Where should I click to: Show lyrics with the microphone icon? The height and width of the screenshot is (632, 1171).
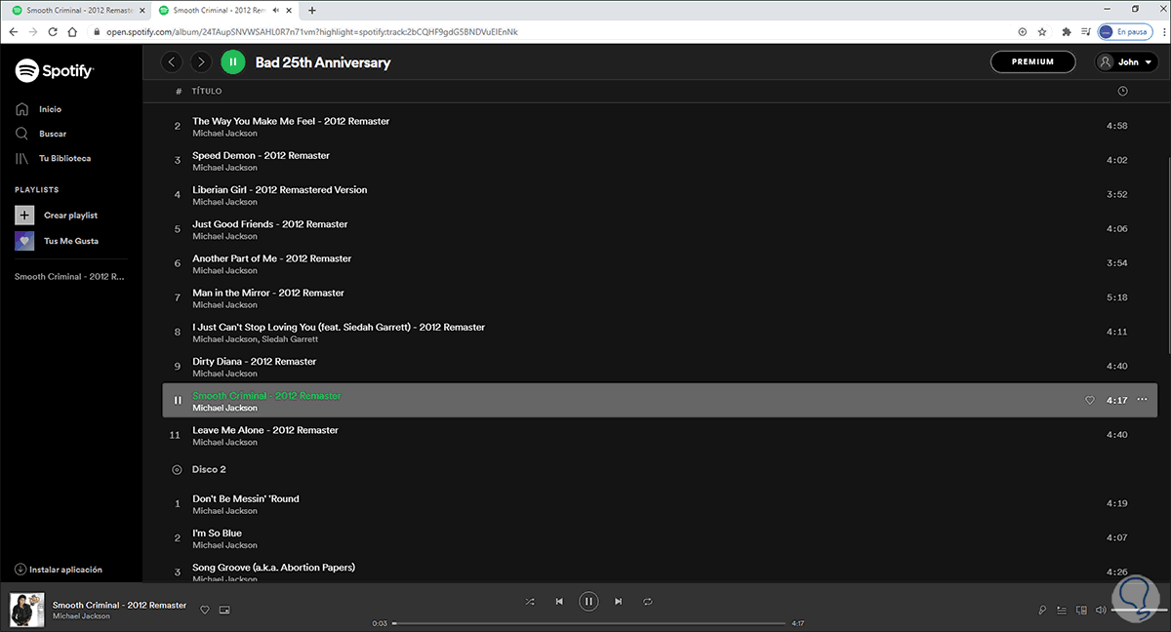[1042, 611]
